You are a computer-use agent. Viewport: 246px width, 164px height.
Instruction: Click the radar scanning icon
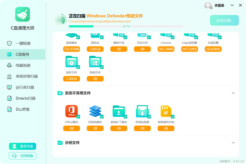(x=60, y=20)
